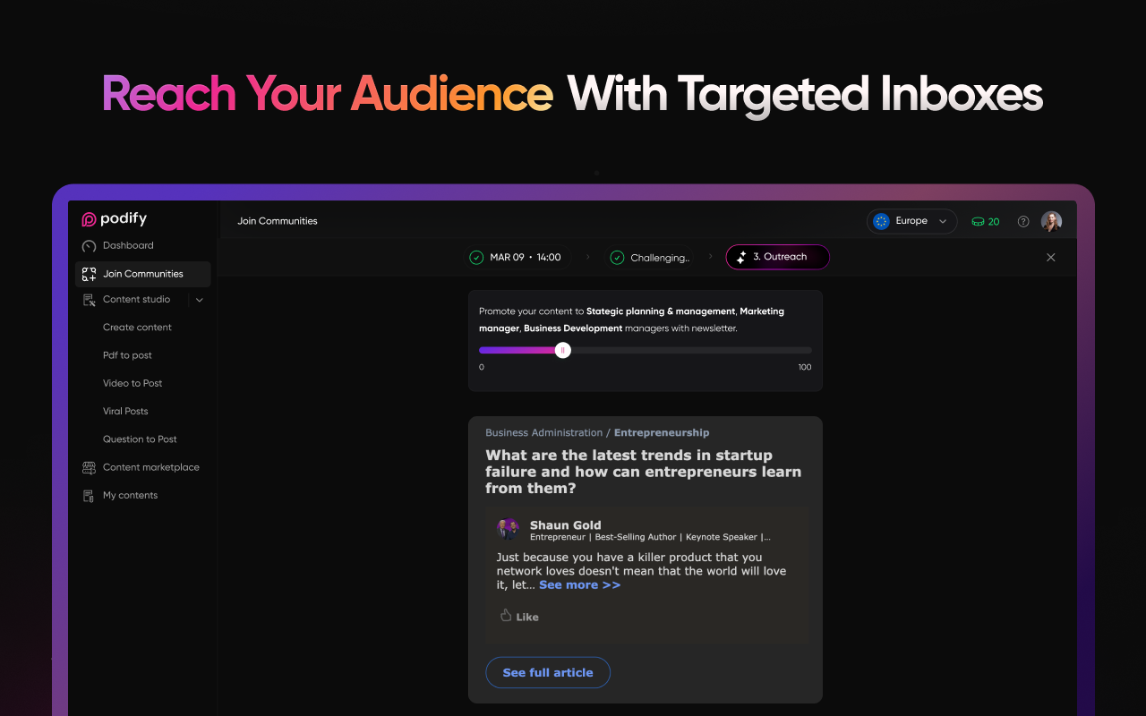Click the thumbs-up Like icon

(506, 616)
